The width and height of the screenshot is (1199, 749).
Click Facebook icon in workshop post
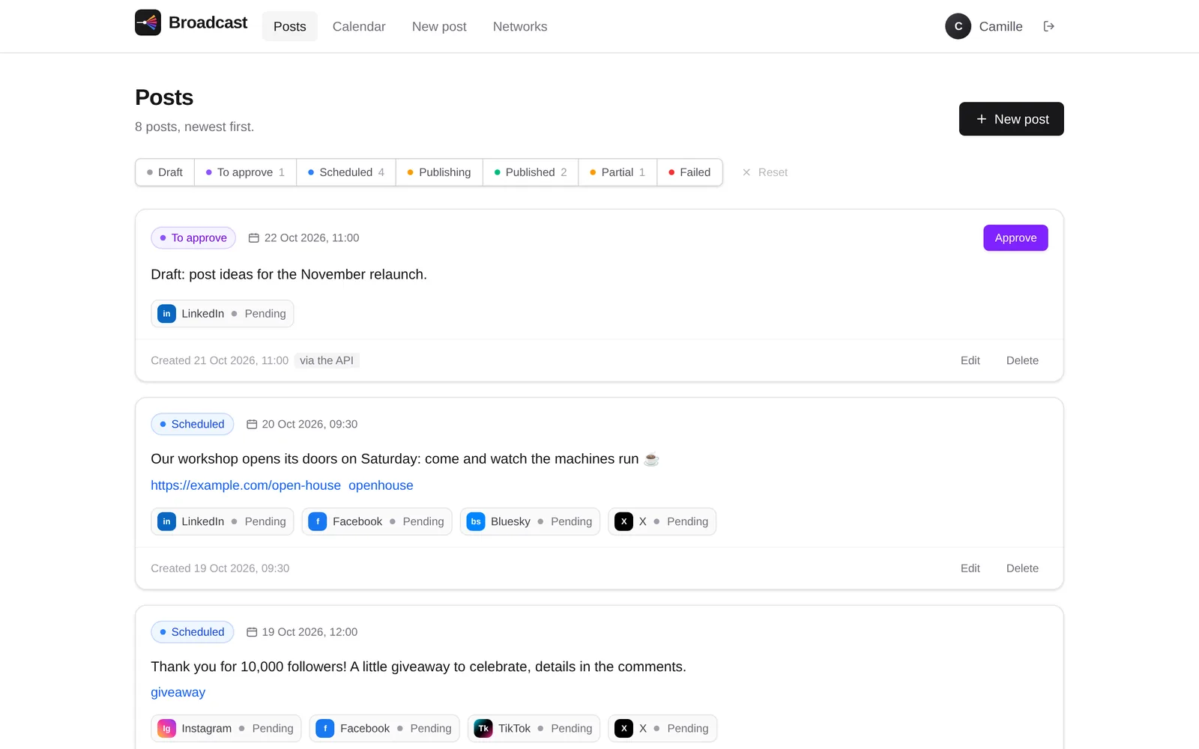point(318,521)
